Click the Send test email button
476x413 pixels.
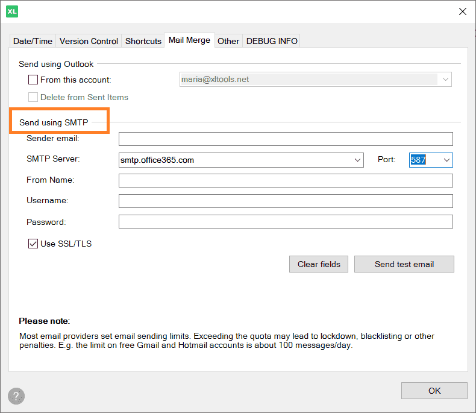point(404,264)
